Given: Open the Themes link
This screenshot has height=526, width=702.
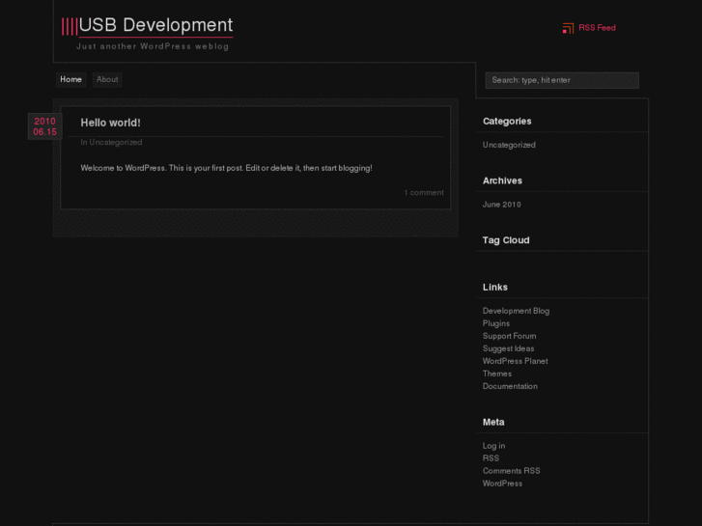Looking at the screenshot, I should tap(497, 374).
